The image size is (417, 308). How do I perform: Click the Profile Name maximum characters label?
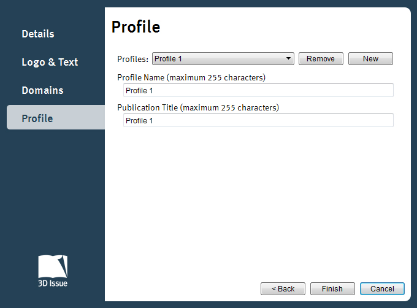pyautogui.click(x=191, y=78)
